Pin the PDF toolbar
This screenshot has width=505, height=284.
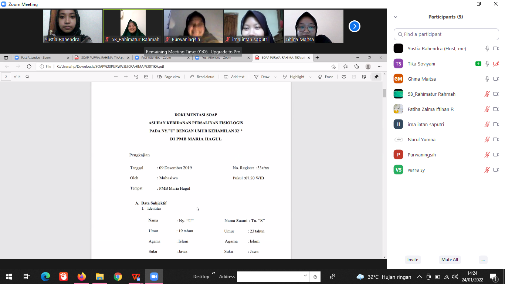376,77
